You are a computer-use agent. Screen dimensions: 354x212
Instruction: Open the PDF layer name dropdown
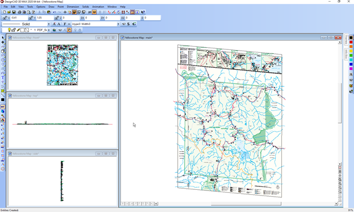point(48,30)
